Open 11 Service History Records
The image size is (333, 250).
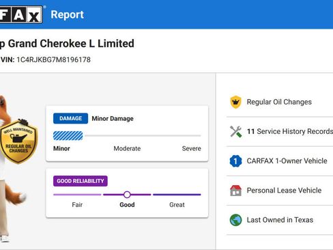pyautogui.click(x=280, y=132)
